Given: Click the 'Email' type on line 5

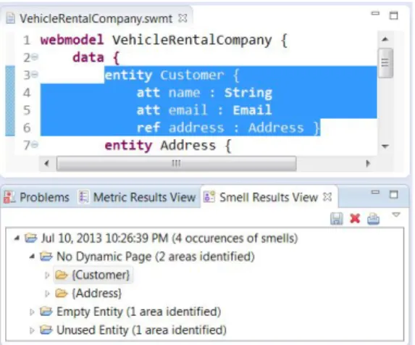Looking at the screenshot, I should (252, 110).
